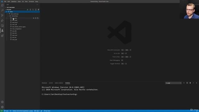Split the terminal
Viewport: 199px width, 112px height.
coord(187,83)
